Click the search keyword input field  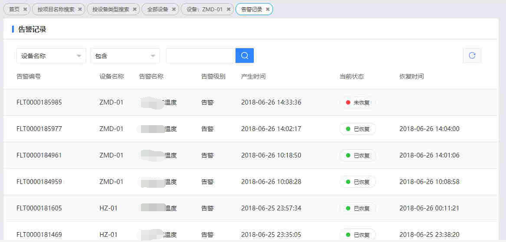(x=199, y=56)
